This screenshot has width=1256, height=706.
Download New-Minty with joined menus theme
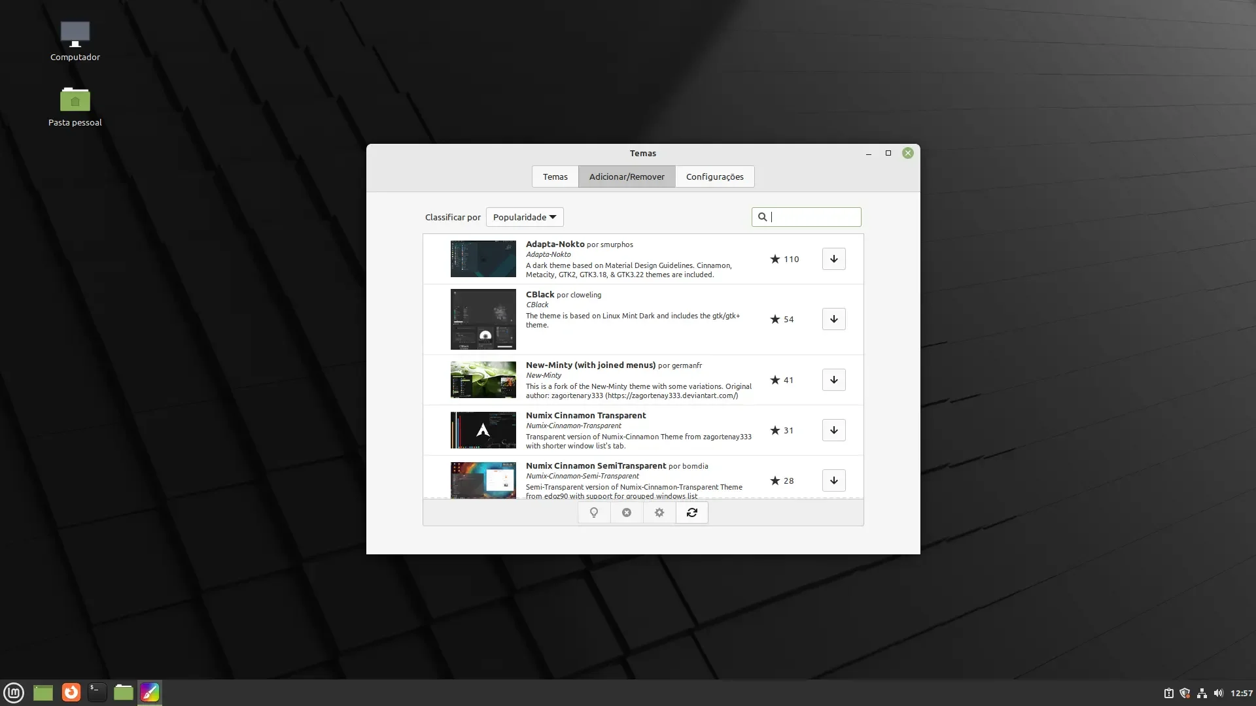[x=833, y=380]
